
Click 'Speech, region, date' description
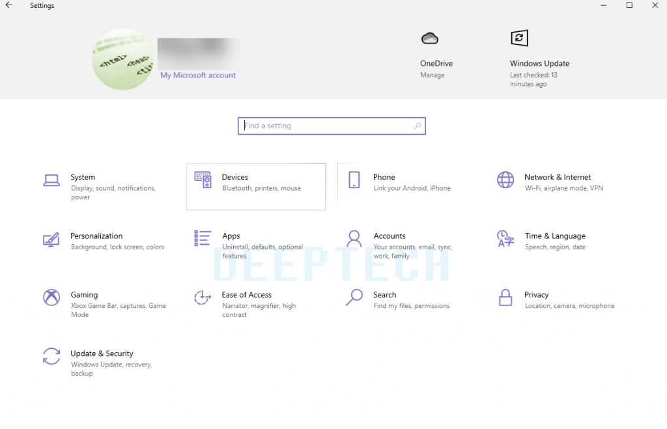click(555, 247)
